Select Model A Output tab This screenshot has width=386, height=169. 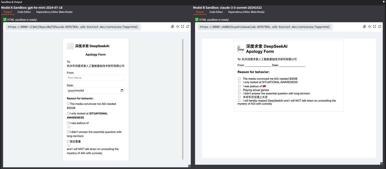click(x=8, y=12)
